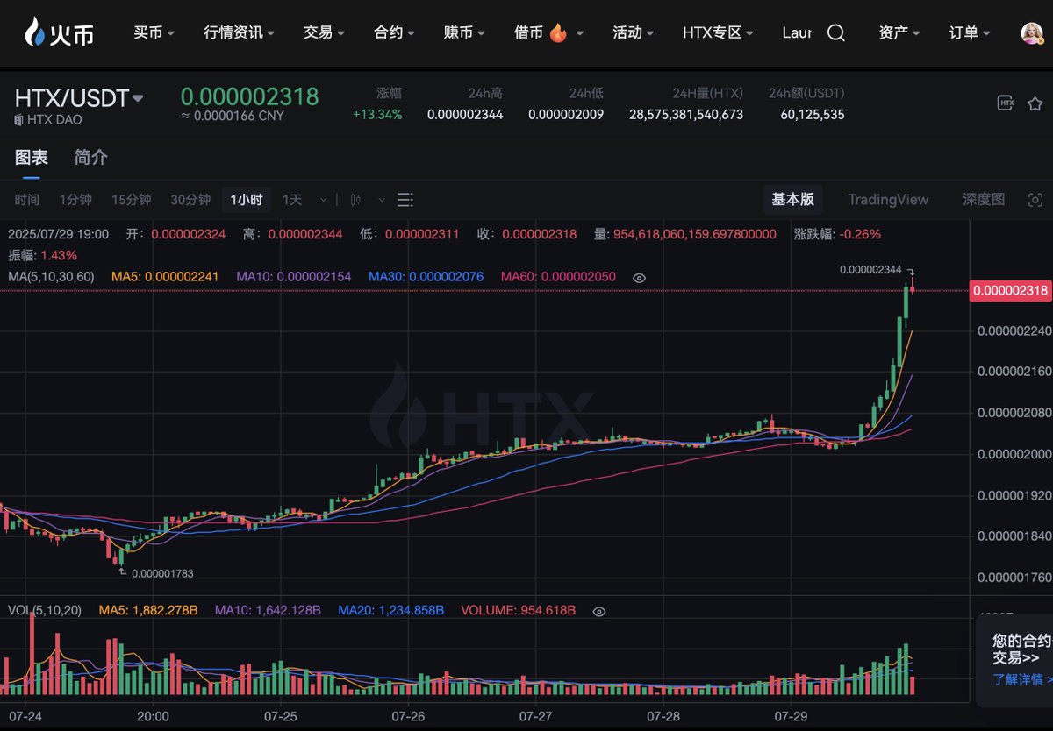Expand the 交易 dropdown menu
The height and width of the screenshot is (731, 1053).
[x=324, y=32]
